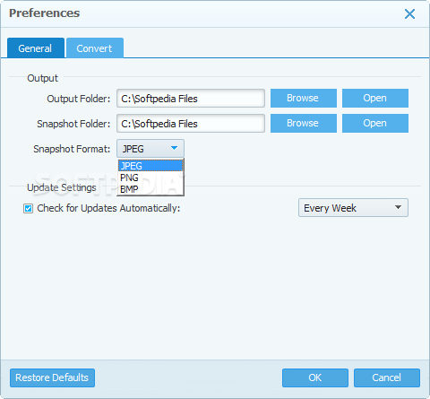
Task: Click the Output Folder path field
Action: pyautogui.click(x=191, y=99)
